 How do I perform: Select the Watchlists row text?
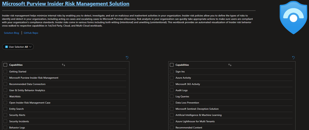15,97
